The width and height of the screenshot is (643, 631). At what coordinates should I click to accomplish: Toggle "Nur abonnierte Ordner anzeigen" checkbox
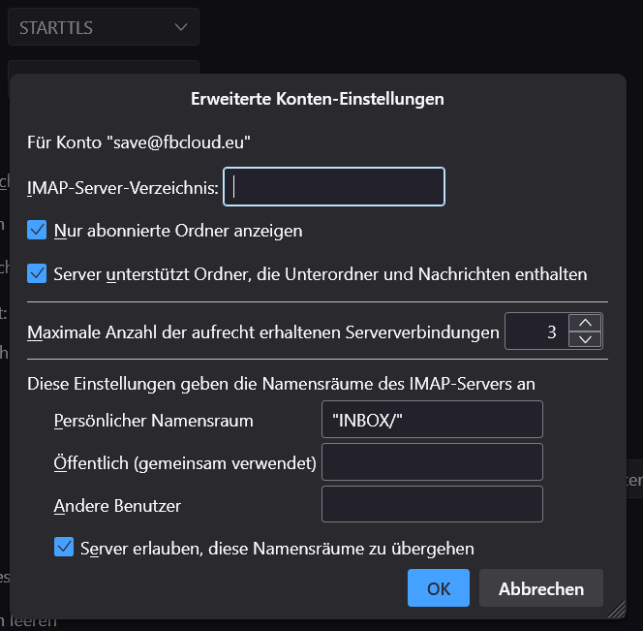(38, 231)
